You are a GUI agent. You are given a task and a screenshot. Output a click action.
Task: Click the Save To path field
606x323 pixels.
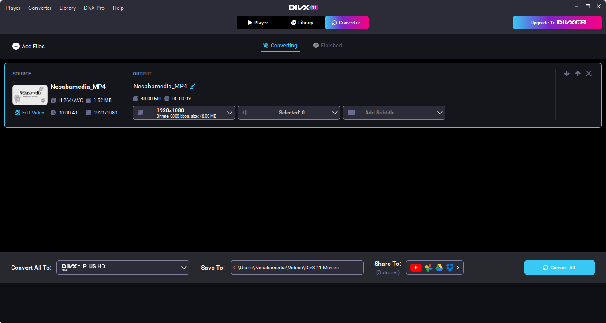pos(297,268)
